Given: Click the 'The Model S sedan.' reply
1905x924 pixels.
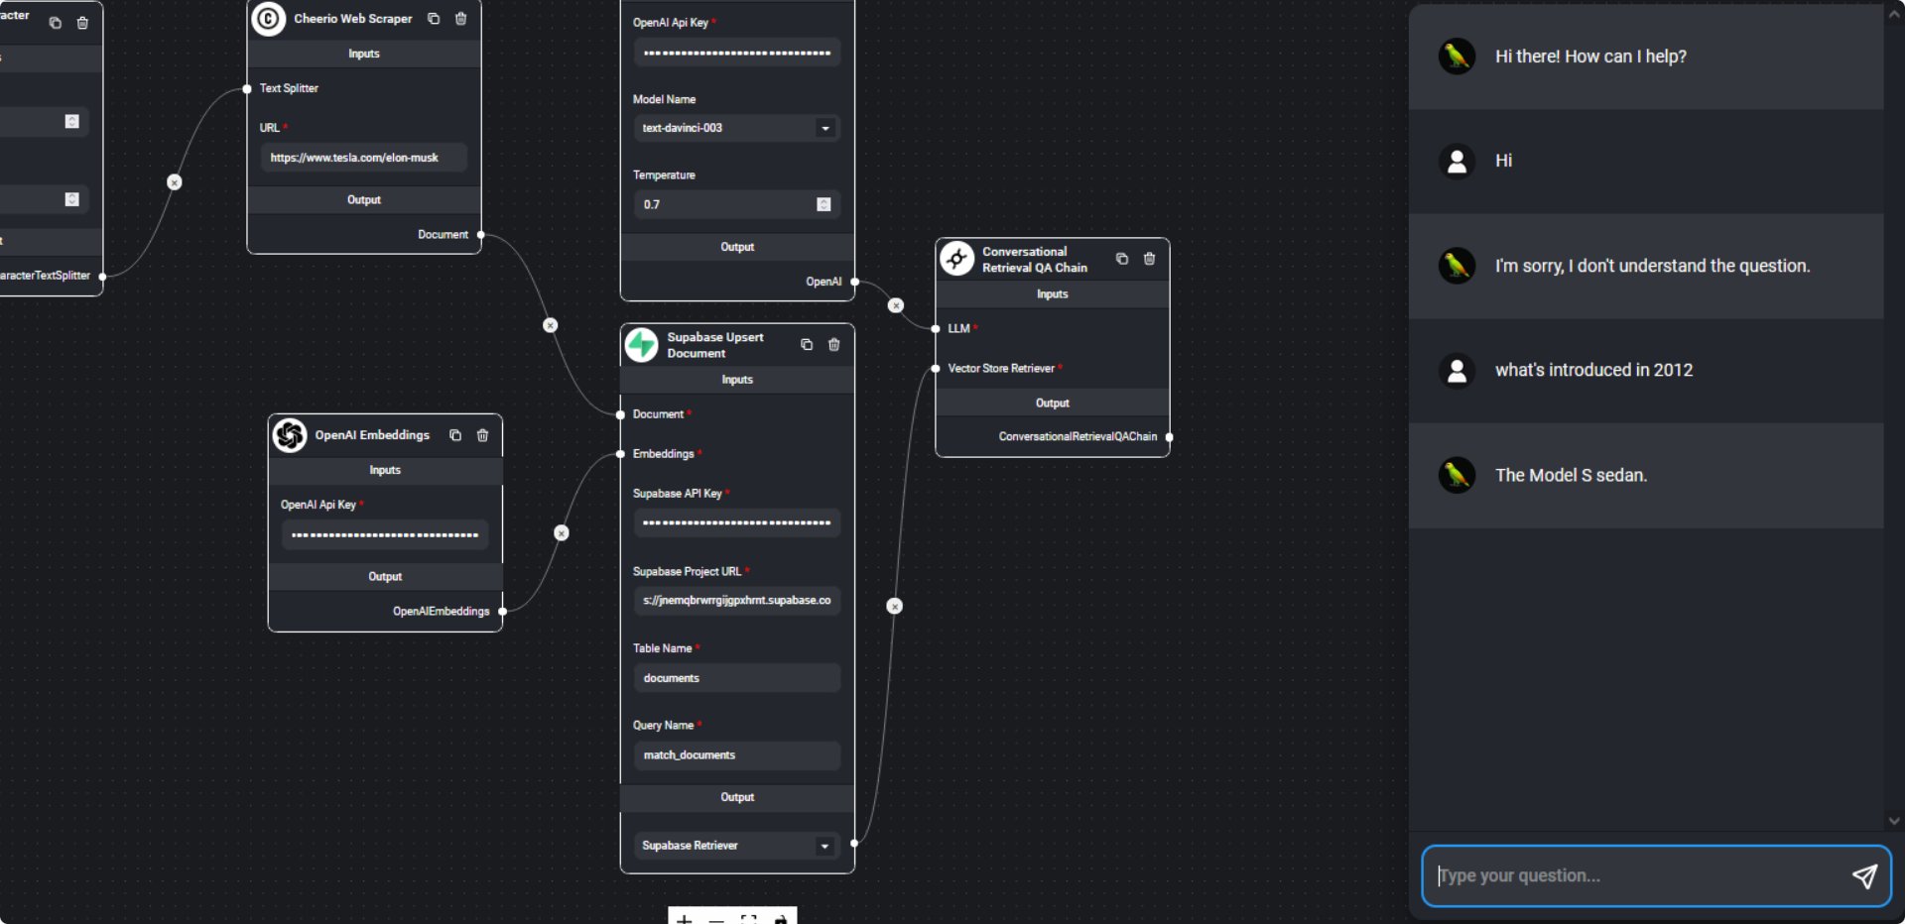Looking at the screenshot, I should [1571, 475].
